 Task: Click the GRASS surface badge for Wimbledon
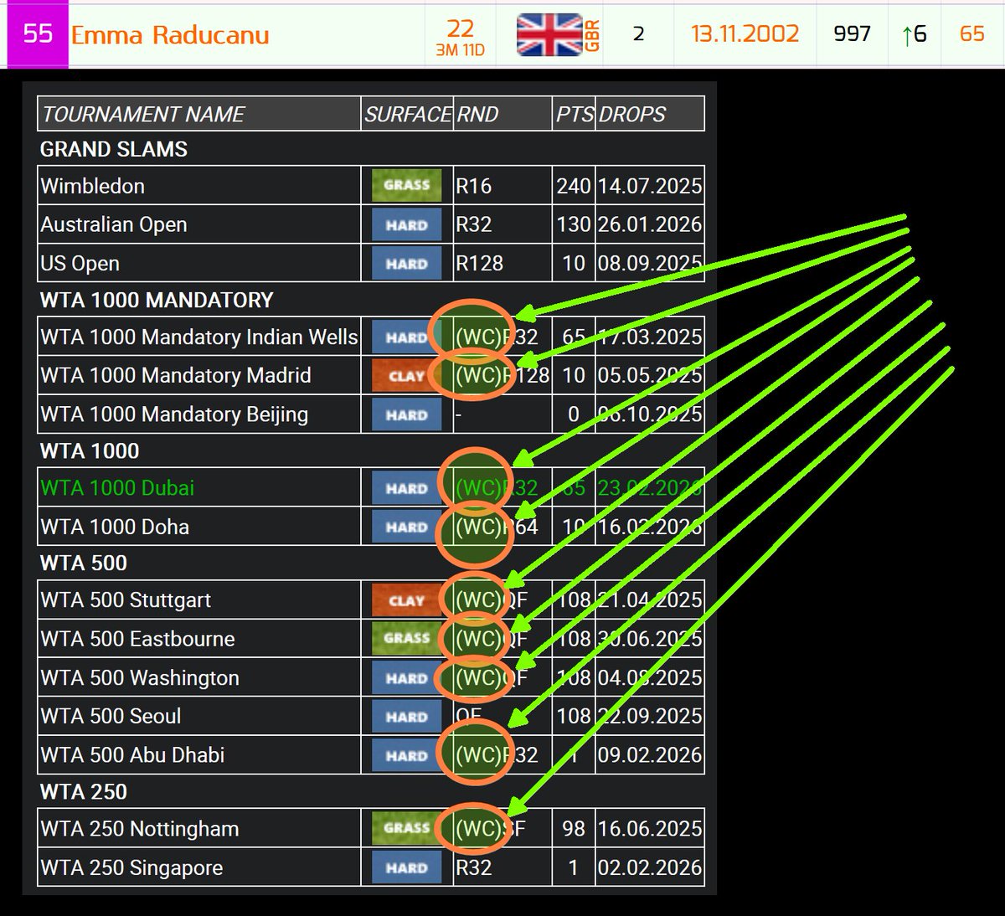pyautogui.click(x=406, y=185)
